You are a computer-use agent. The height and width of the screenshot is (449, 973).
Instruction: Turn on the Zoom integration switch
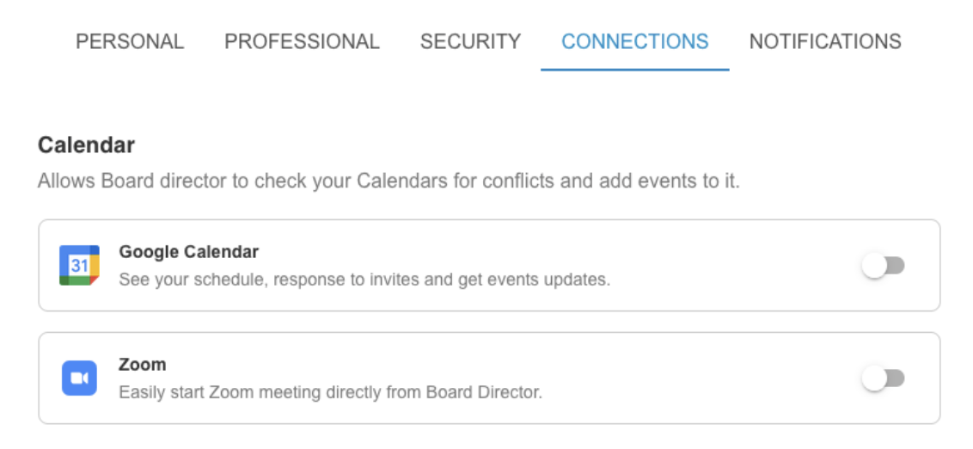883,378
